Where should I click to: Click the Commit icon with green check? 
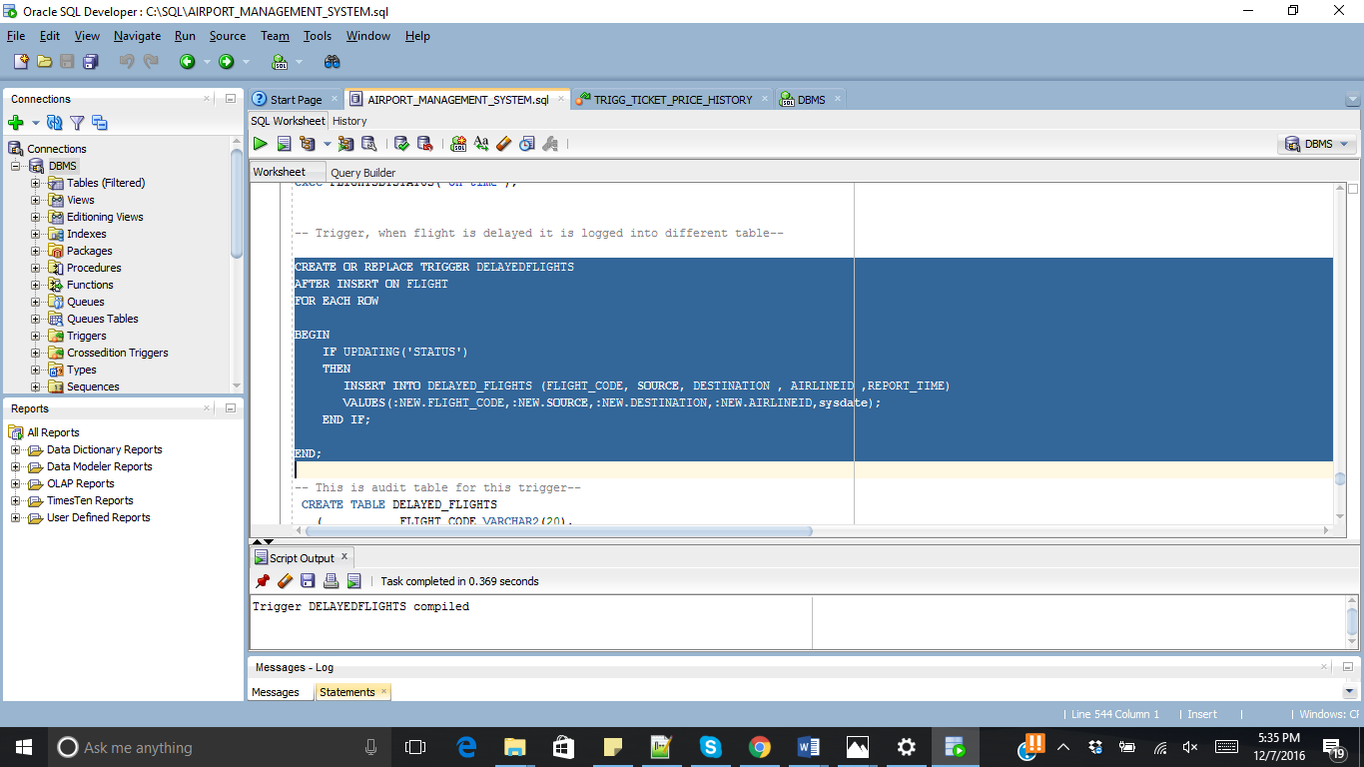401,144
